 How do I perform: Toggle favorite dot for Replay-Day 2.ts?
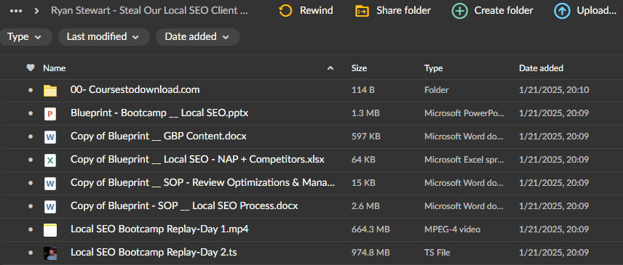pyautogui.click(x=31, y=253)
